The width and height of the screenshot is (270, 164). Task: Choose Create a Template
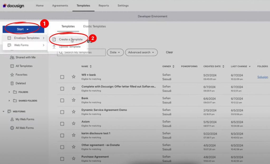(71, 39)
